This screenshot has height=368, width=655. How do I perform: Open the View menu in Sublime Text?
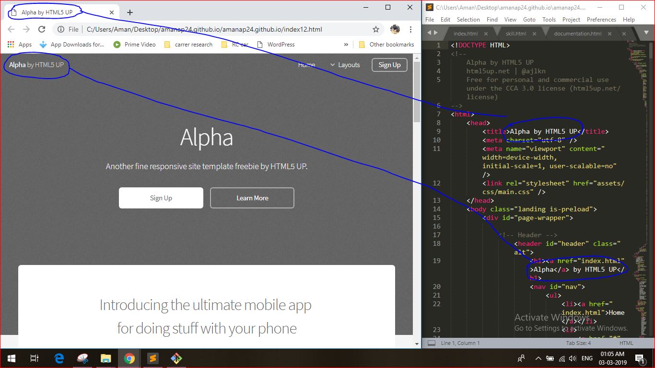[510, 20]
